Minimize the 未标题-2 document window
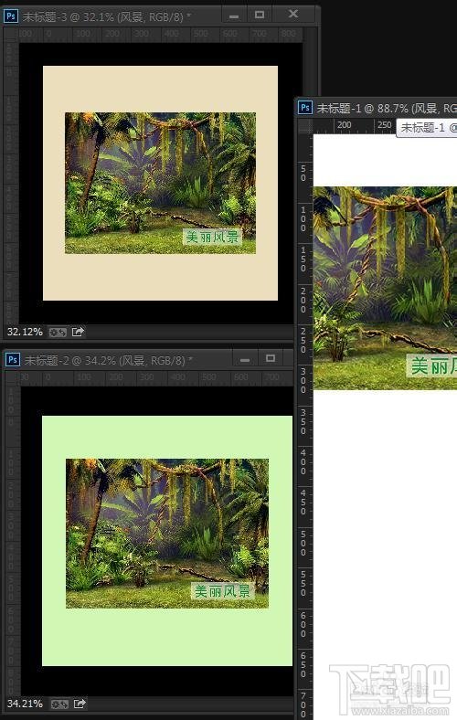Viewport: 457px width, 720px height. [x=245, y=359]
